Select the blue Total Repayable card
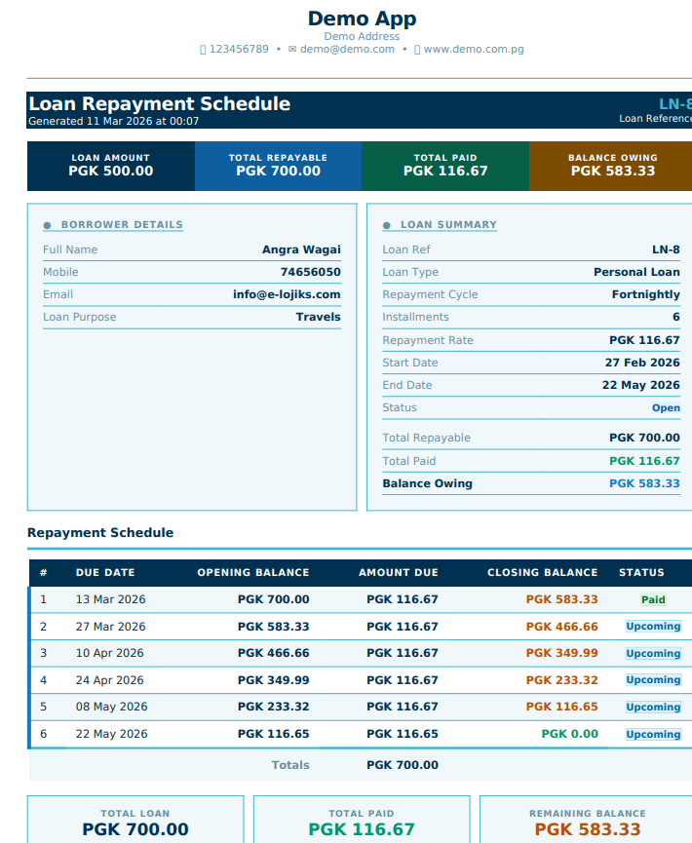The image size is (692, 843). coord(278,166)
